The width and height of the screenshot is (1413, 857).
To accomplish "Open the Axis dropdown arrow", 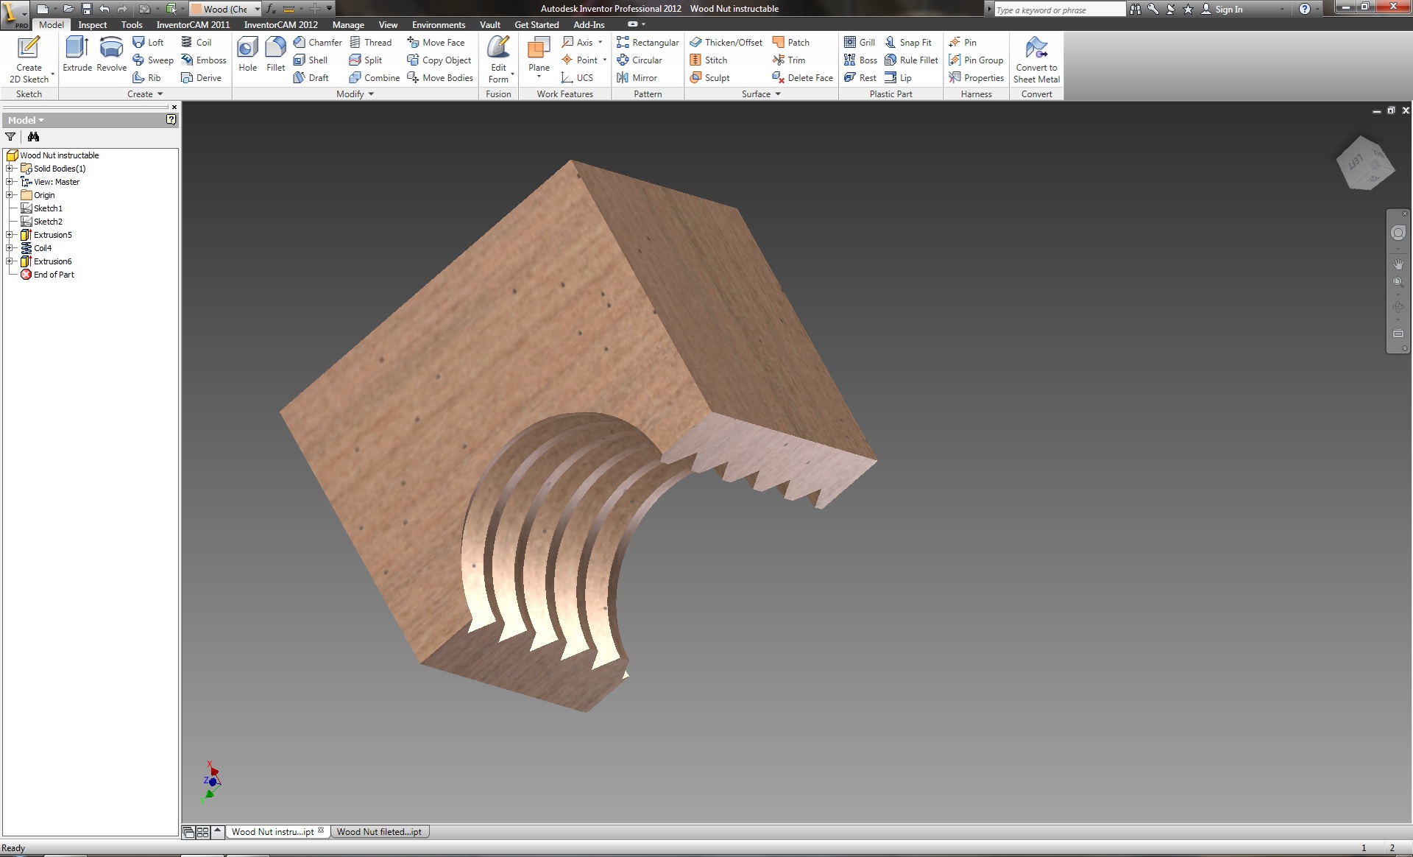I will tap(601, 42).
